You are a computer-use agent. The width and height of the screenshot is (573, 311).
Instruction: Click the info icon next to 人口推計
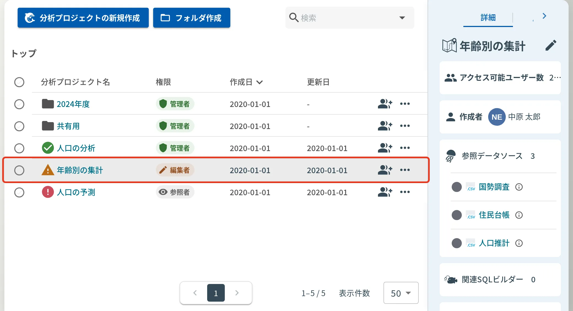pos(519,243)
